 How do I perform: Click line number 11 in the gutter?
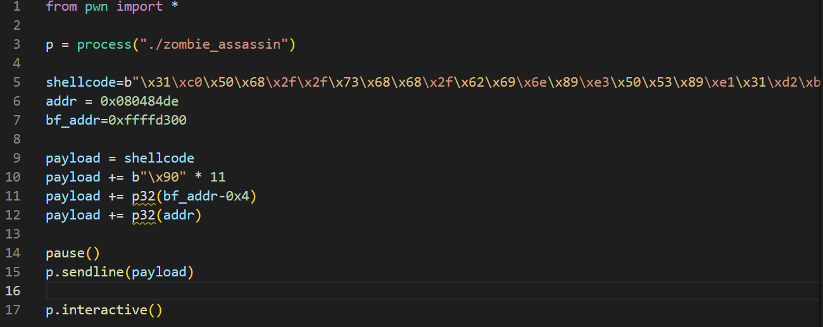pos(13,196)
